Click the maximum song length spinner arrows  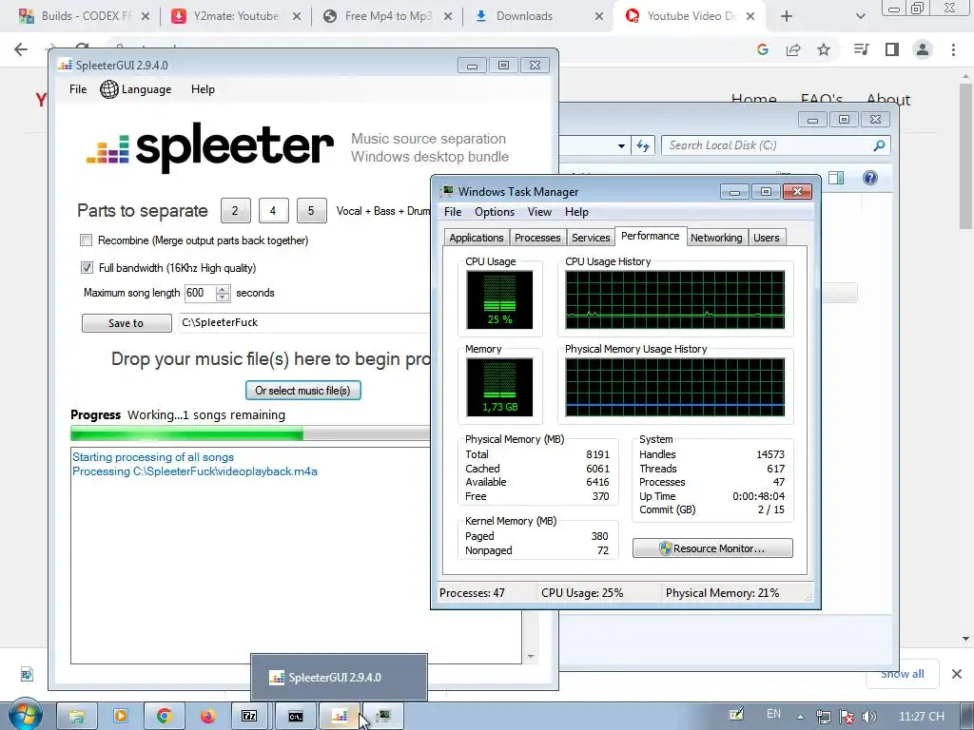pyautogui.click(x=223, y=293)
